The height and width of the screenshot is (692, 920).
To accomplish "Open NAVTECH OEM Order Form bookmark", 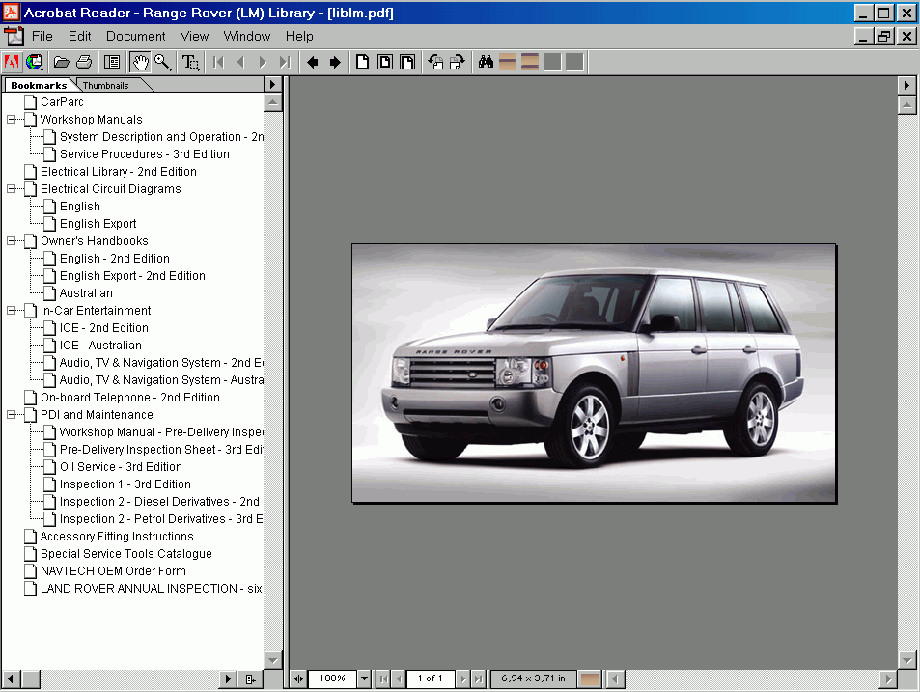I will 113,571.
